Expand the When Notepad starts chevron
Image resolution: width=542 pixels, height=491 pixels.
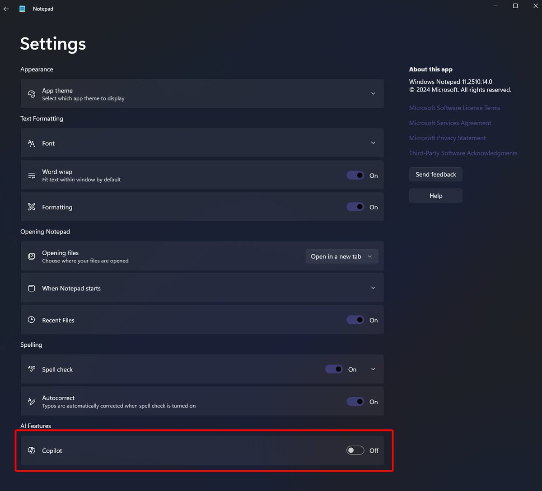tap(373, 288)
